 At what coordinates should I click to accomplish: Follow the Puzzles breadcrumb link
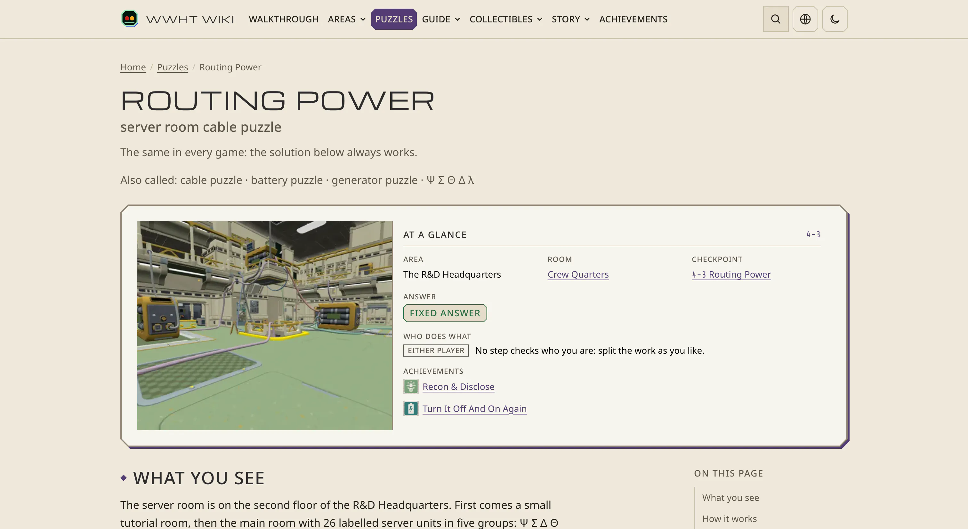(x=173, y=67)
